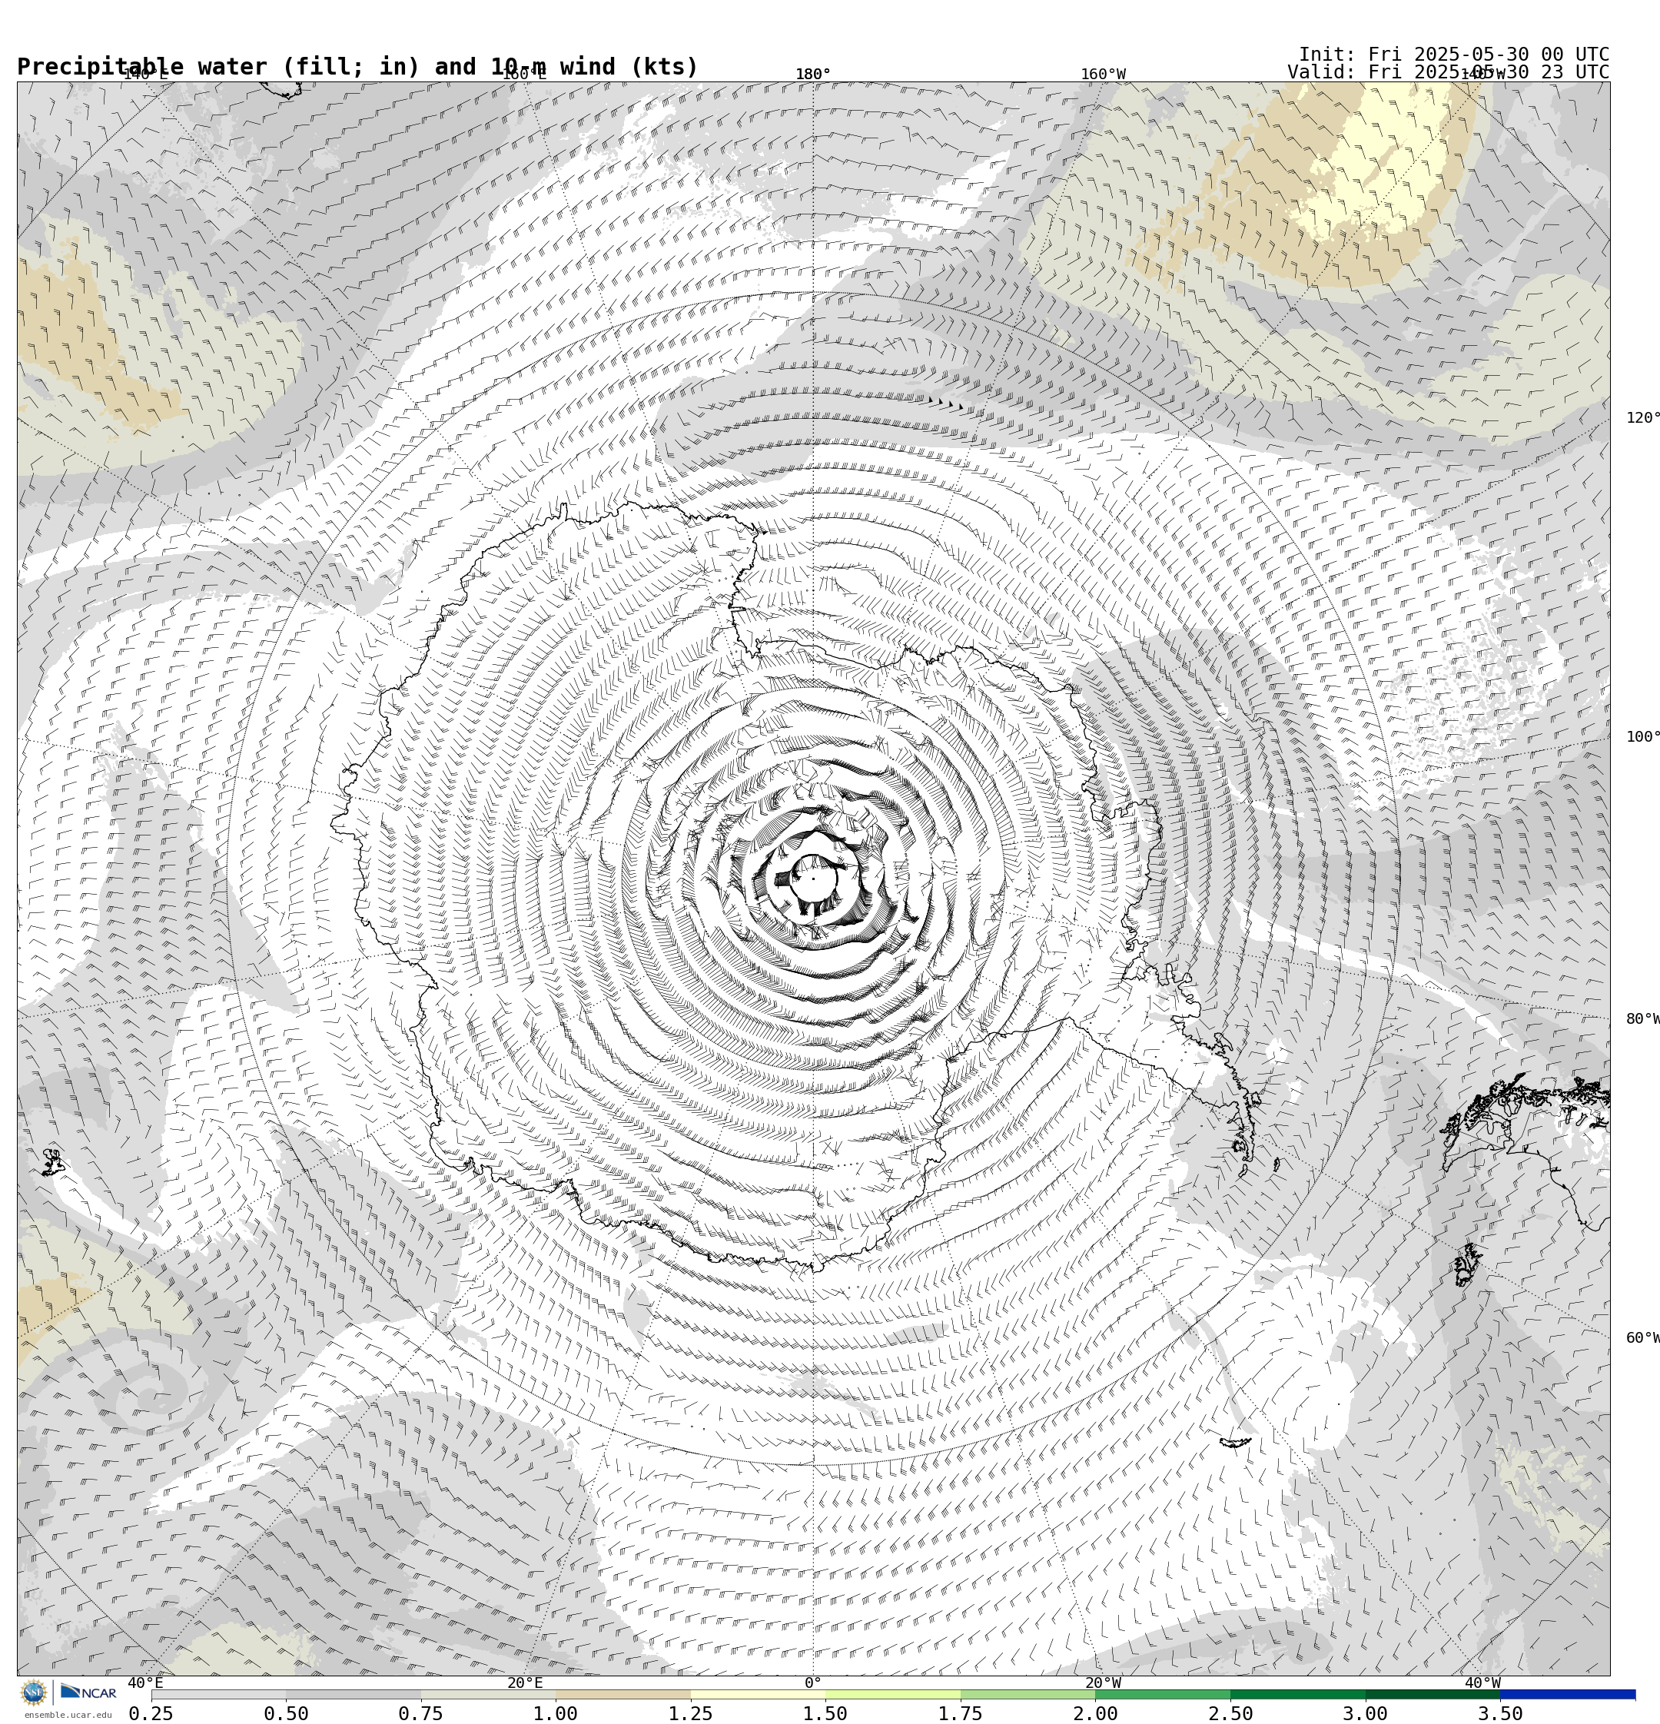
Task: Click the 80°W longitude label on right edge
Action: point(1642,1018)
